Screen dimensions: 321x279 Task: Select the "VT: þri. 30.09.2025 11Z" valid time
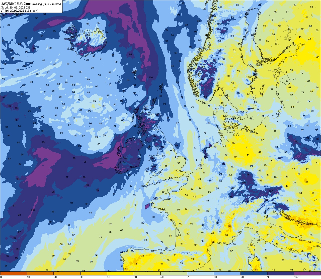click(x=16, y=11)
